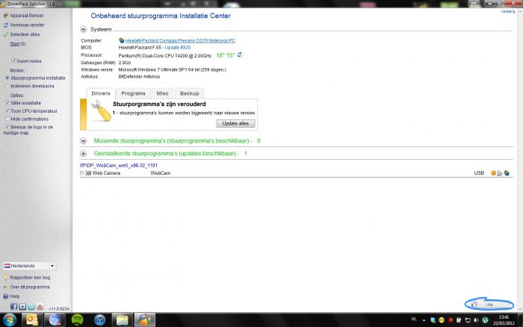The height and width of the screenshot is (327, 523).
Task: Switch to the Programs tab
Action: pyautogui.click(x=133, y=93)
